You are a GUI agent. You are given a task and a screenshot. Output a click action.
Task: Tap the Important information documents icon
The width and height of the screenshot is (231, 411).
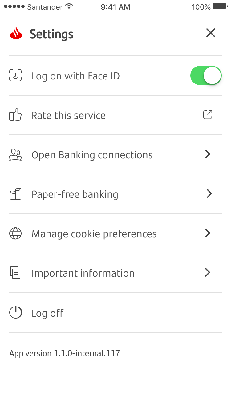(x=15, y=273)
